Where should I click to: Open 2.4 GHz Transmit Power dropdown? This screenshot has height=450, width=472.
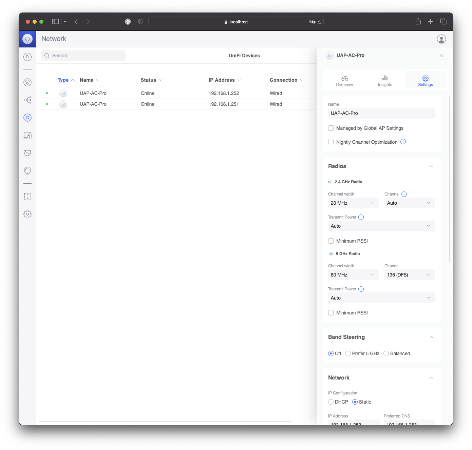(382, 226)
